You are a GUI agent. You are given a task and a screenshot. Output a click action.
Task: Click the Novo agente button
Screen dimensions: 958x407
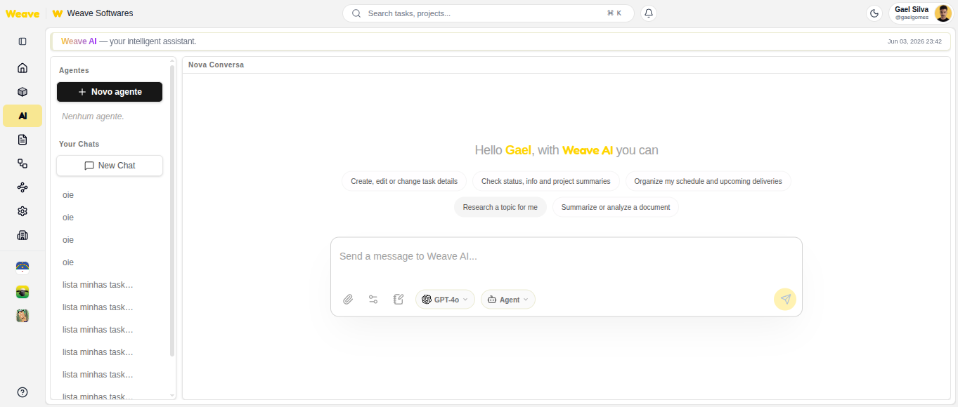coord(110,92)
